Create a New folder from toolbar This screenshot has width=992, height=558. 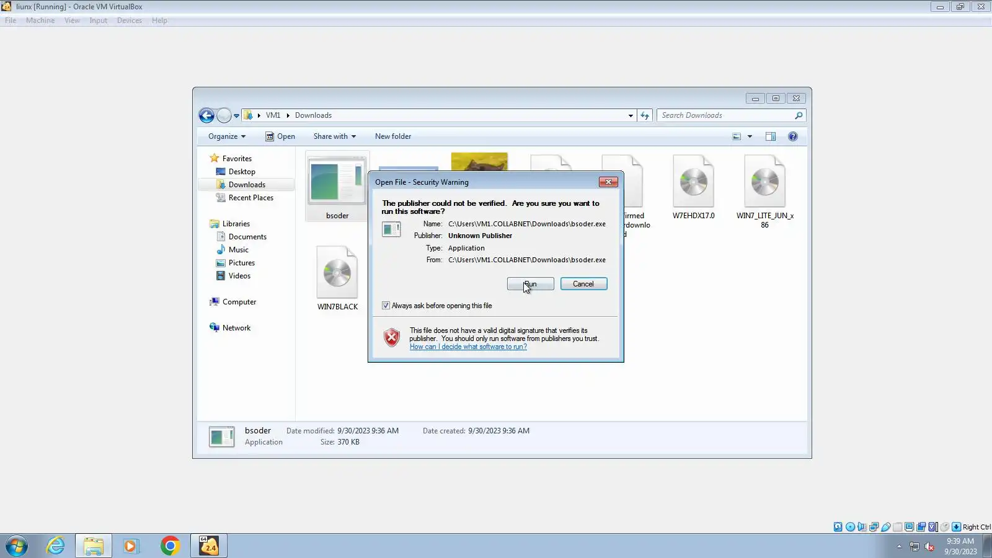pos(393,136)
